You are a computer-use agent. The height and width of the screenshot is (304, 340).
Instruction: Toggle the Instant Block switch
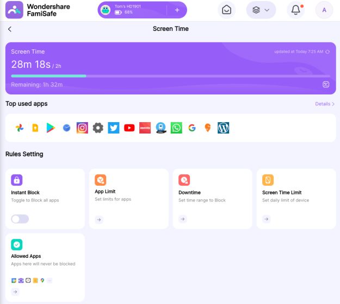20,219
